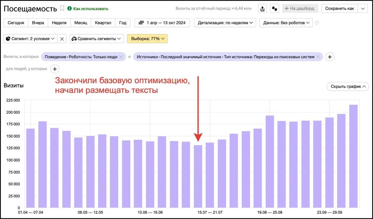Click the 19.08 — 25.08 axis label
Screen dimensions: 373x219
(269, 212)
